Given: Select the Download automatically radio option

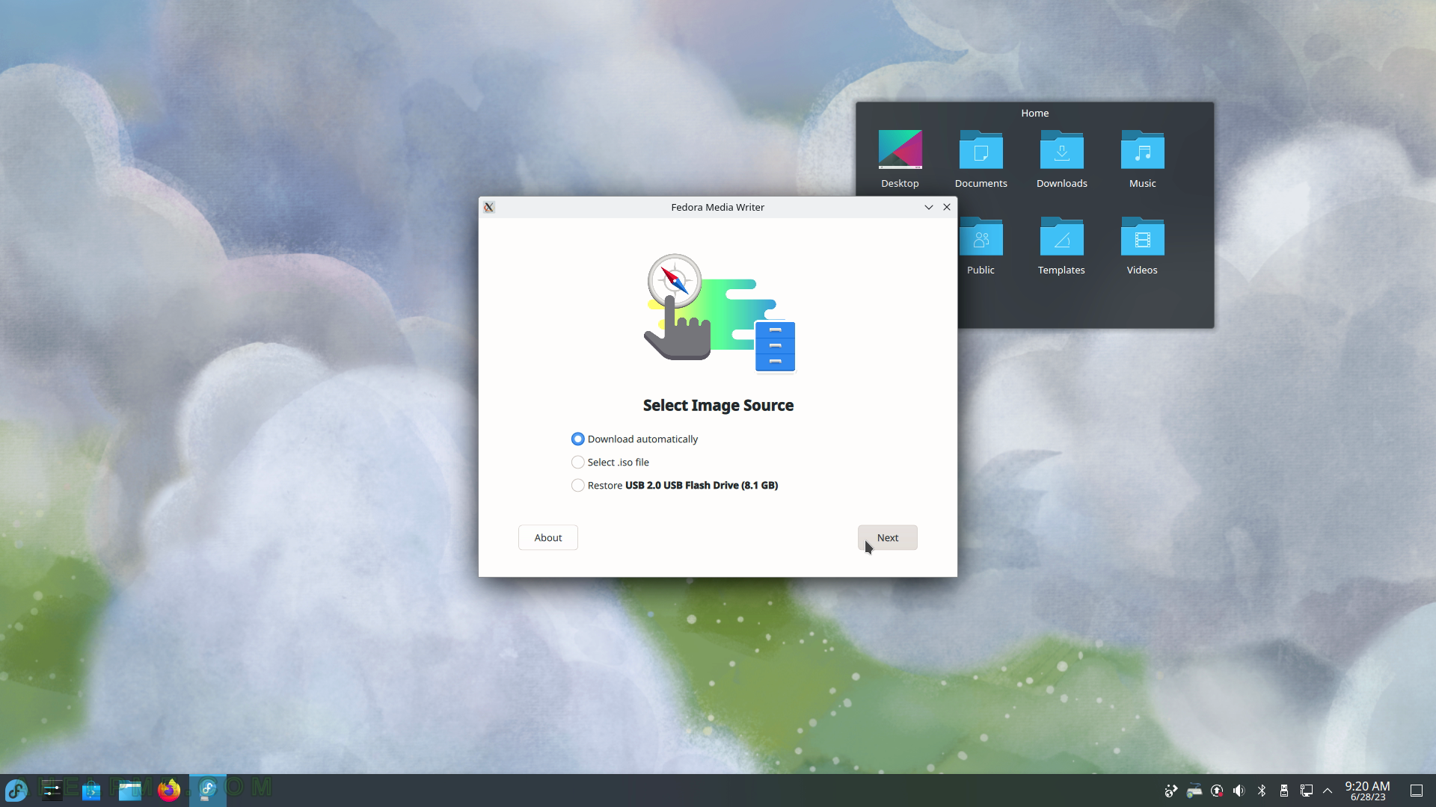Looking at the screenshot, I should [x=634, y=439].
